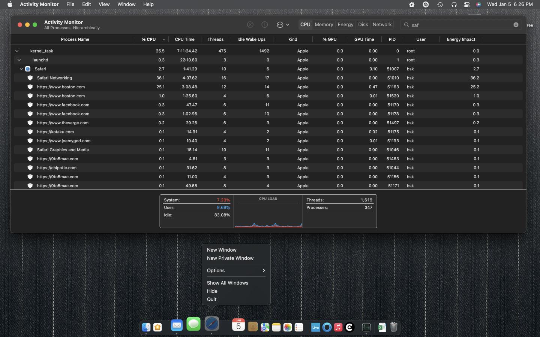Click the magnifying glass search icon

[x=406, y=25]
